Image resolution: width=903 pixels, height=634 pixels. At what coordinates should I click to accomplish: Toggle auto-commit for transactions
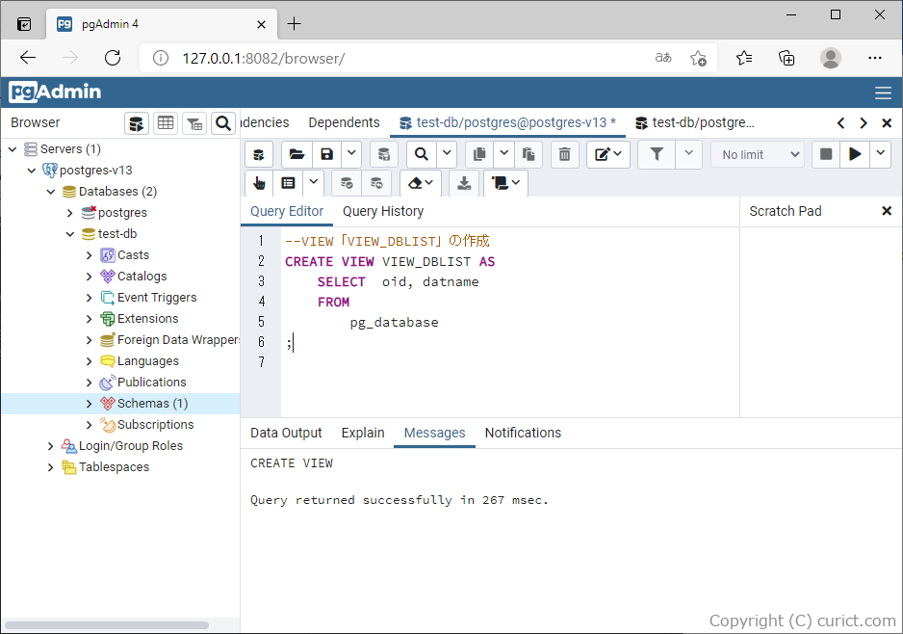(346, 182)
